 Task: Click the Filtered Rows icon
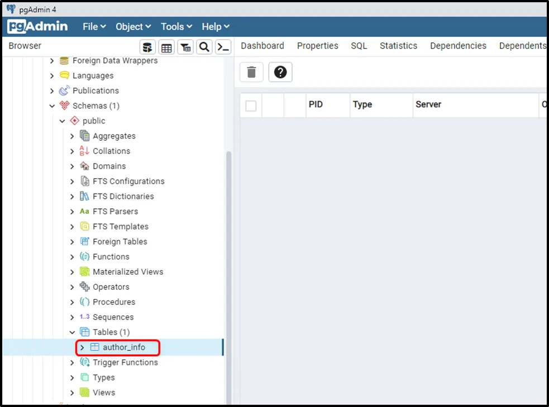185,47
